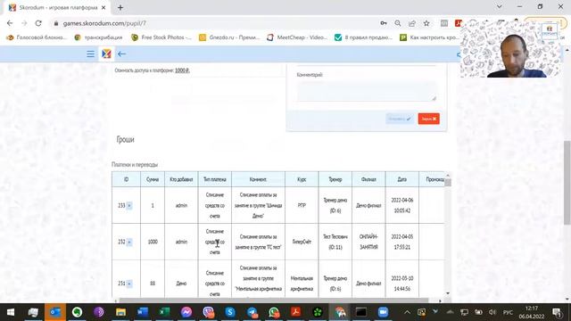This screenshot has width=571, height=321.
Task: Bookmark this page with the star
Action: pyautogui.click(x=426, y=23)
